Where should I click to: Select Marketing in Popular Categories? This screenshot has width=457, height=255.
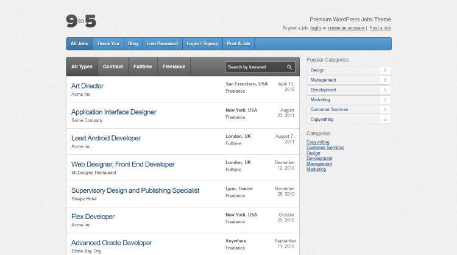click(349, 100)
